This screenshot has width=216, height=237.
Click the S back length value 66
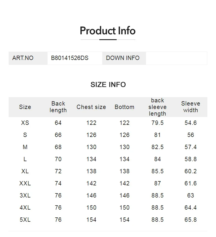(58, 135)
